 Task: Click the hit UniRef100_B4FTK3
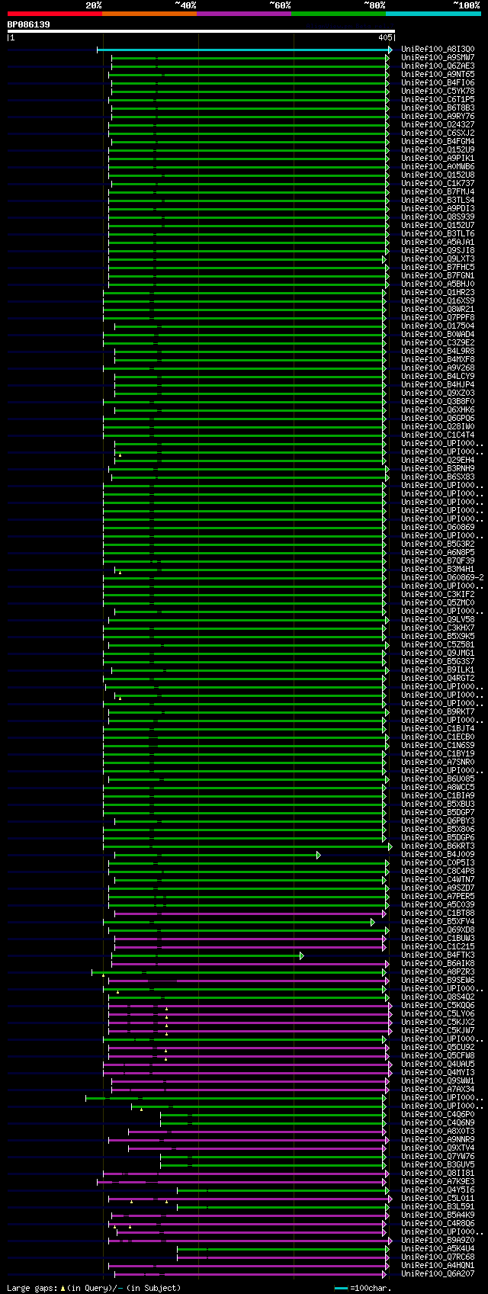[438, 955]
